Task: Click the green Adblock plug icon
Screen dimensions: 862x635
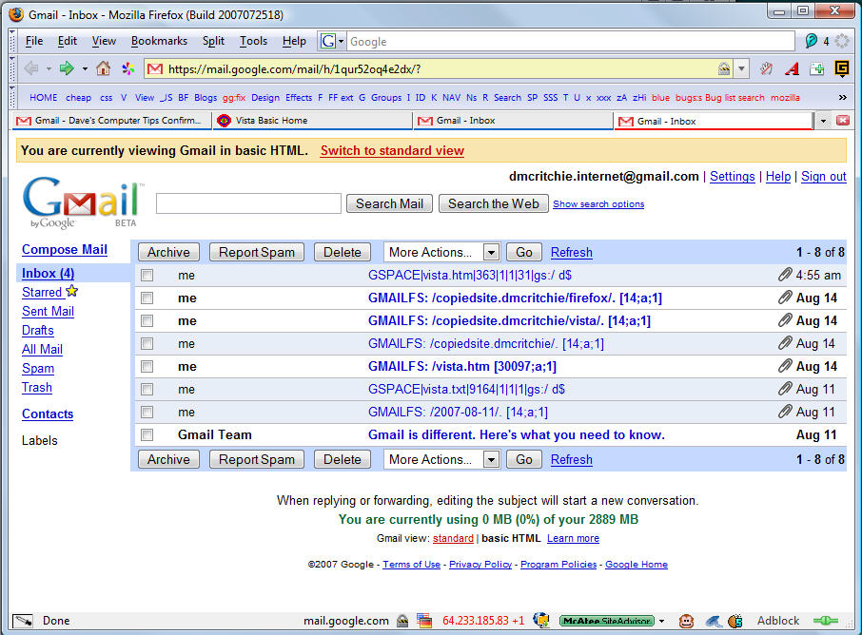Action: coord(825,621)
